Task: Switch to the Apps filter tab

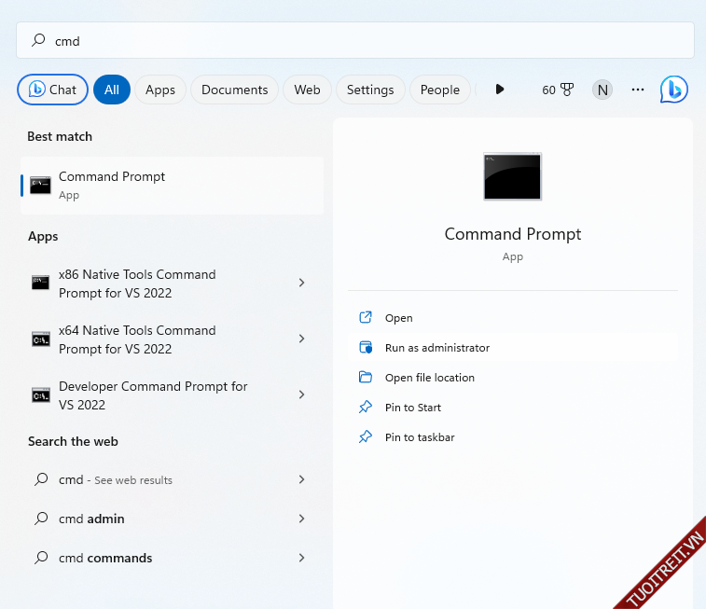Action: (x=160, y=90)
